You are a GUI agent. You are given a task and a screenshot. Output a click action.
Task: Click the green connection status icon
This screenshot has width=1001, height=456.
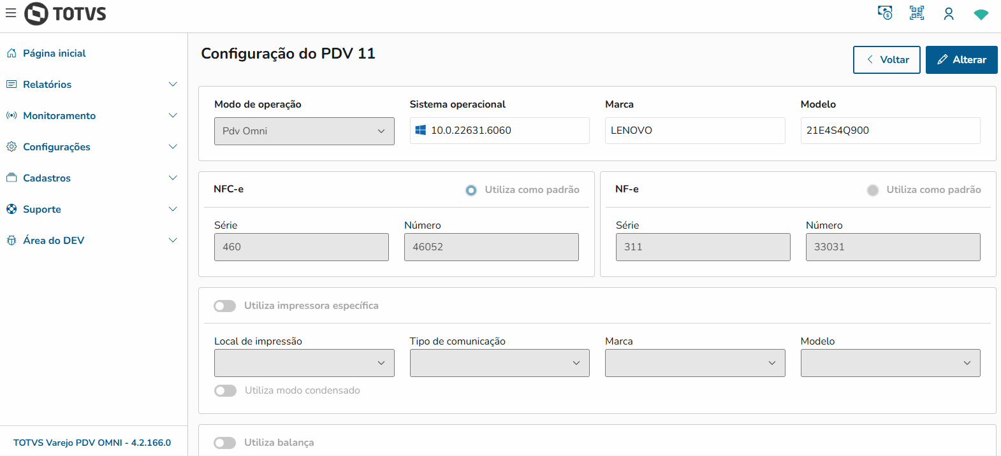click(x=981, y=14)
